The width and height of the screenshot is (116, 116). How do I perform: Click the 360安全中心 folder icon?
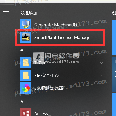pos(26,75)
